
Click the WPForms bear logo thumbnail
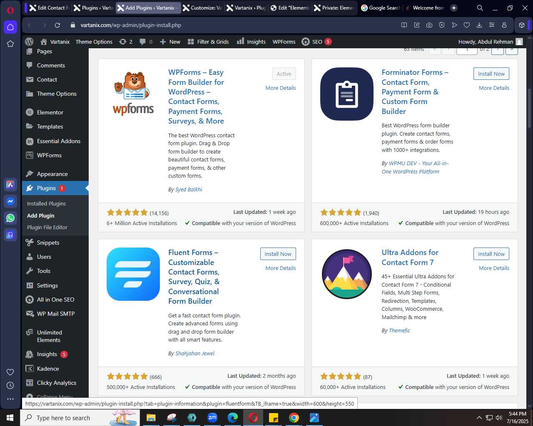(x=133, y=94)
